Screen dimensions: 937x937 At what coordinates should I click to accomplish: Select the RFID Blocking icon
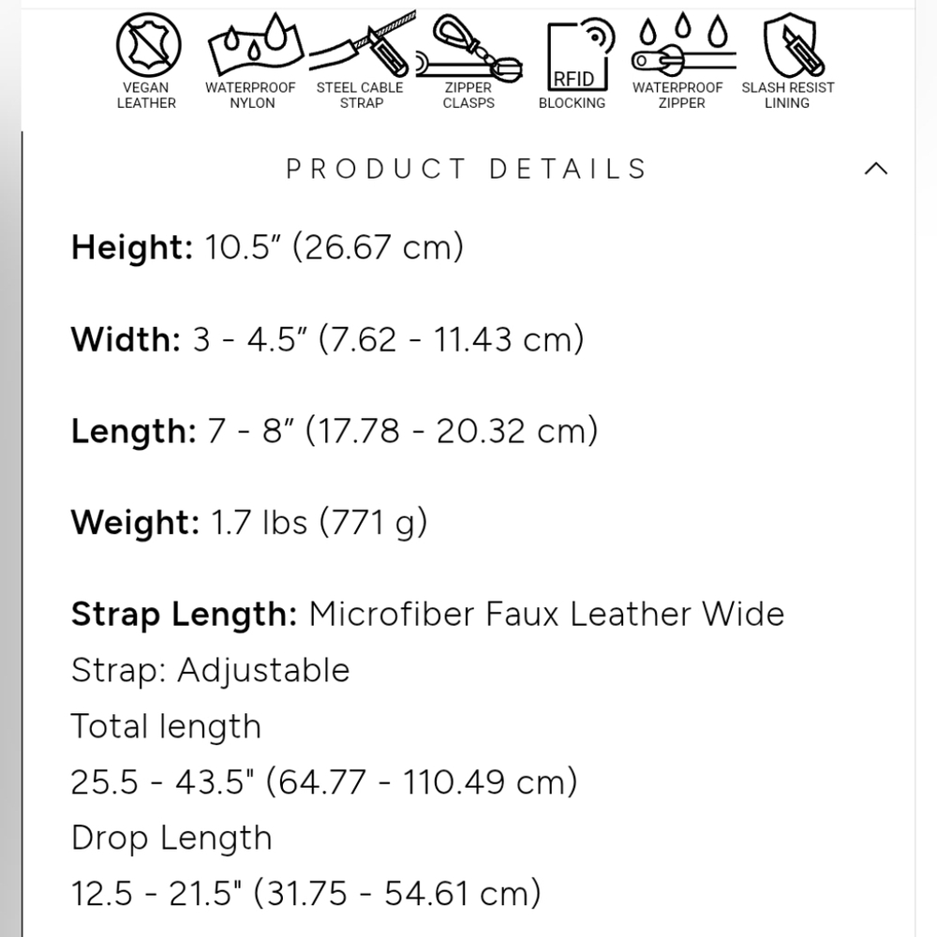coord(581,55)
